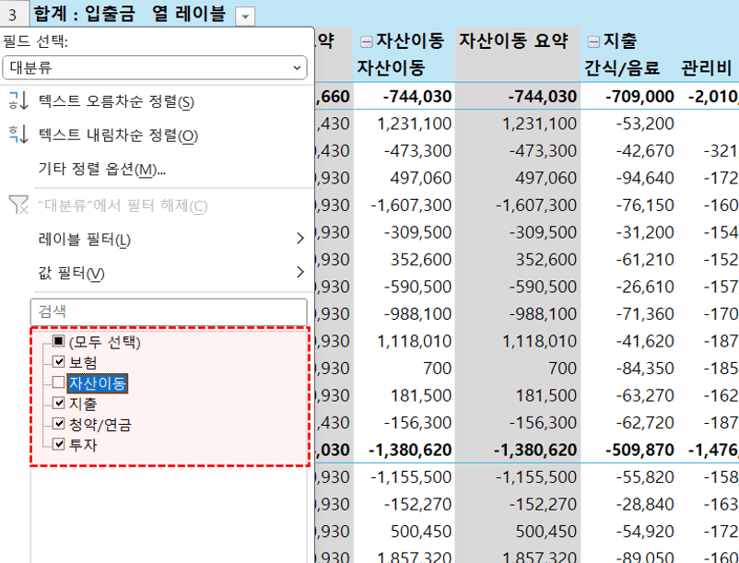This screenshot has height=563, width=739.
Task: Toggle the (모두 선택) checkbox
Action: (x=58, y=342)
